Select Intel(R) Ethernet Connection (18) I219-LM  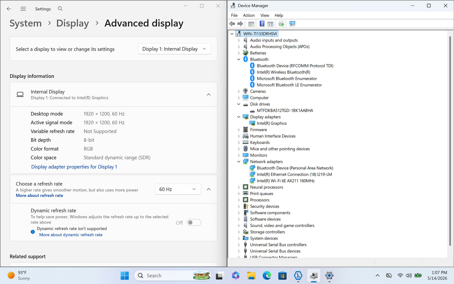(x=294, y=174)
